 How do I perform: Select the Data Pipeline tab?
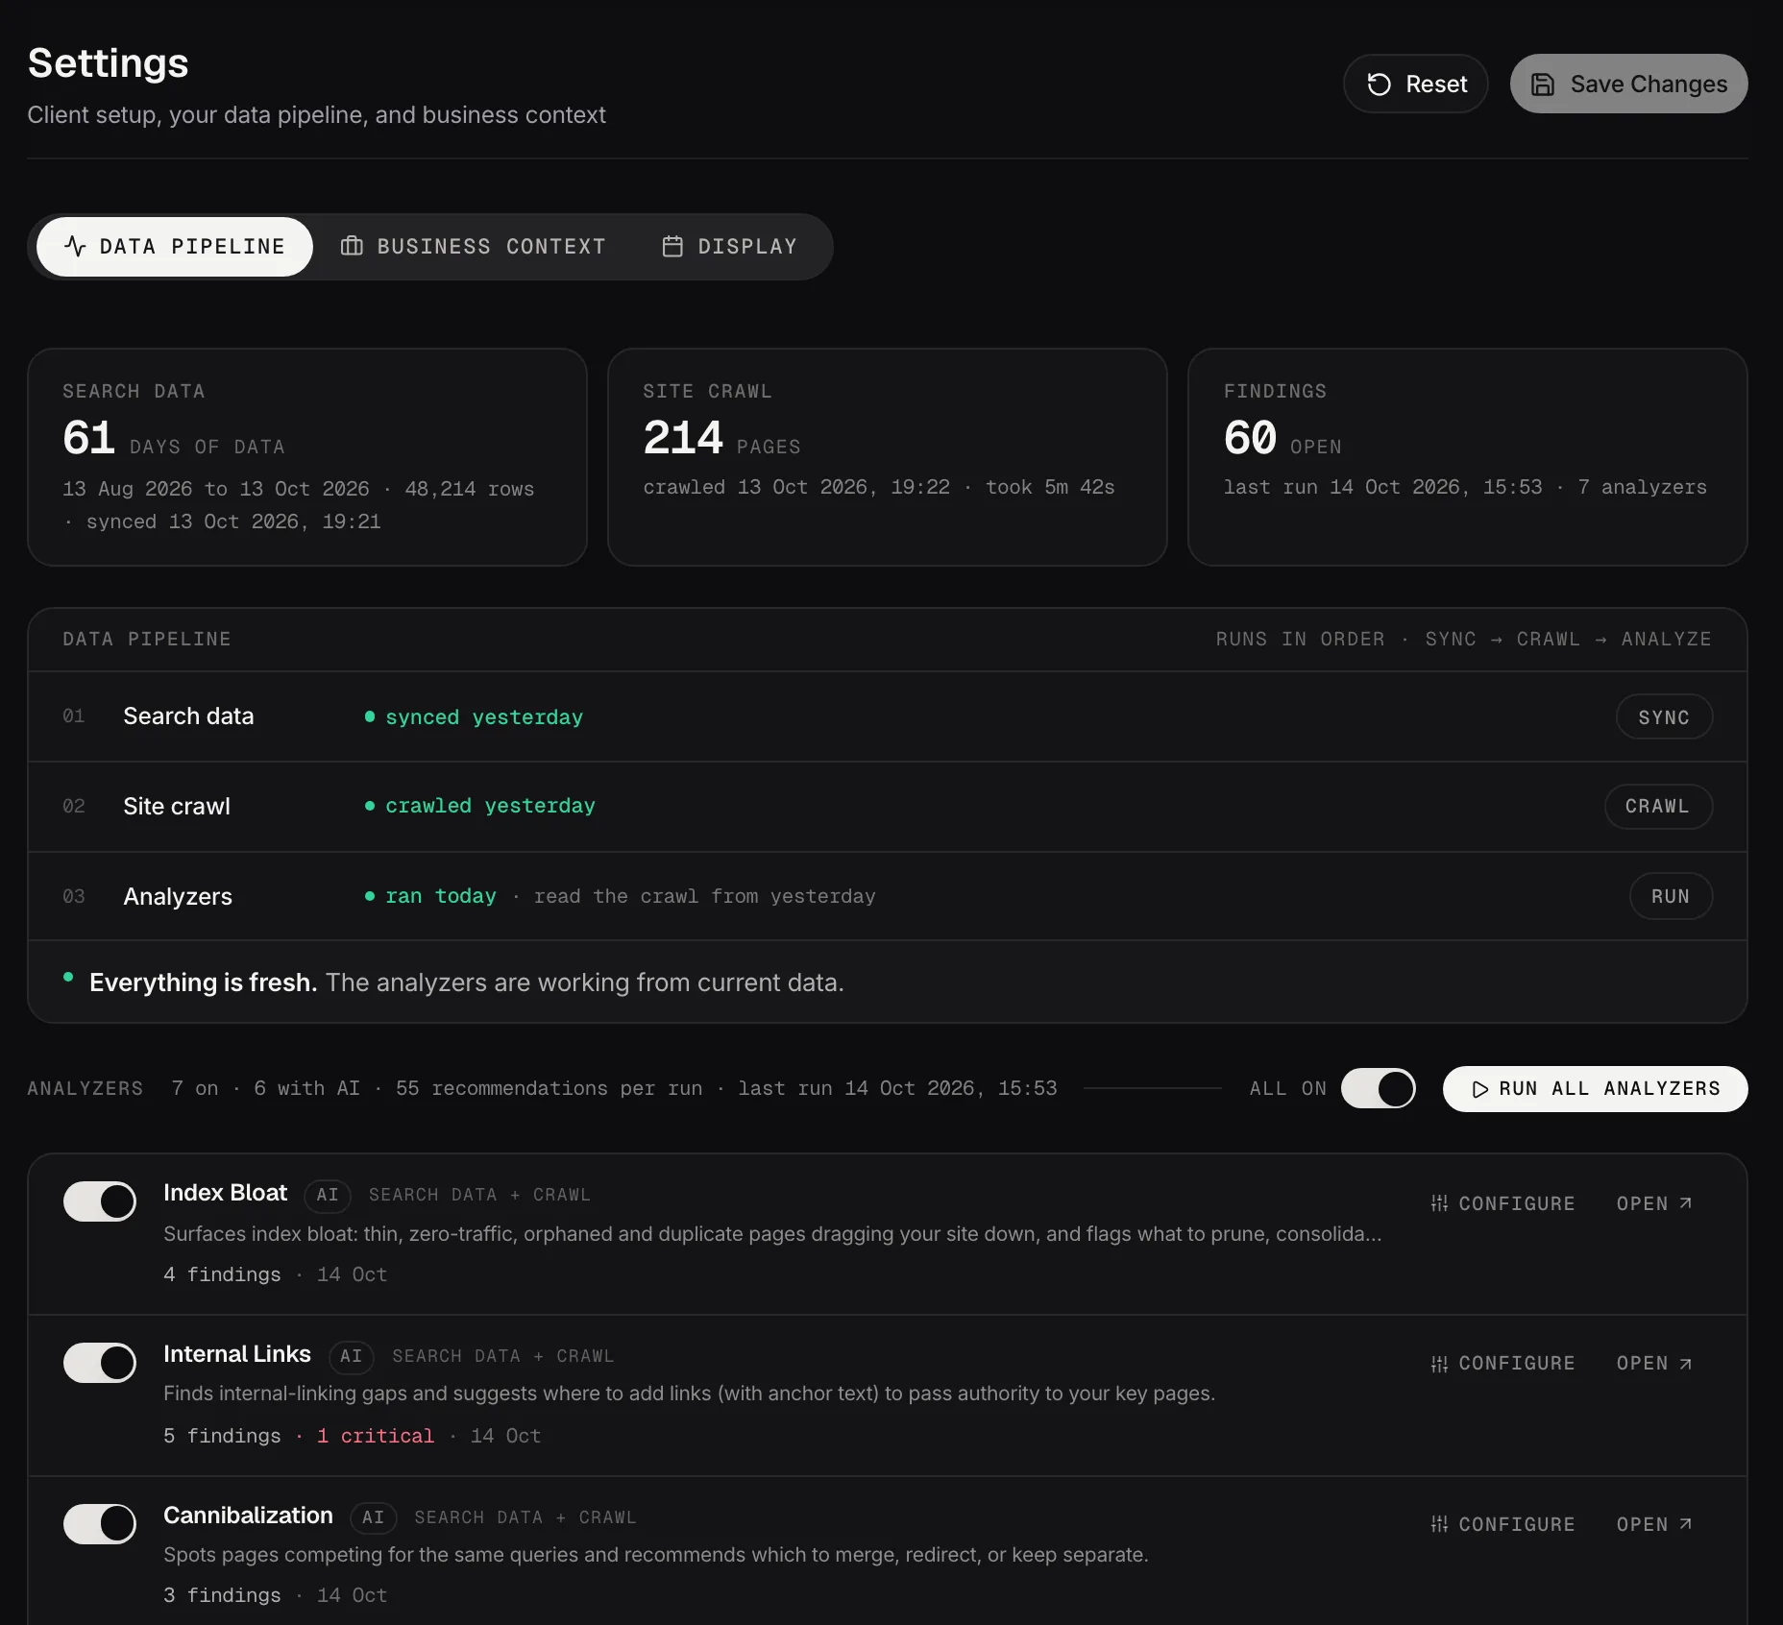[175, 247]
